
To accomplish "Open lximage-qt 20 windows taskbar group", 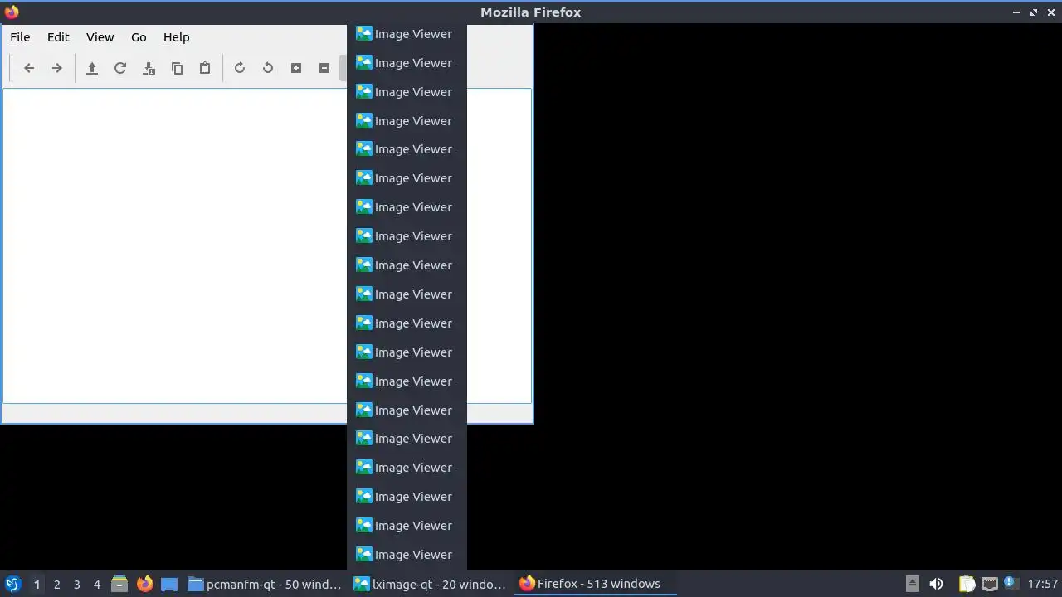I will click(x=430, y=584).
